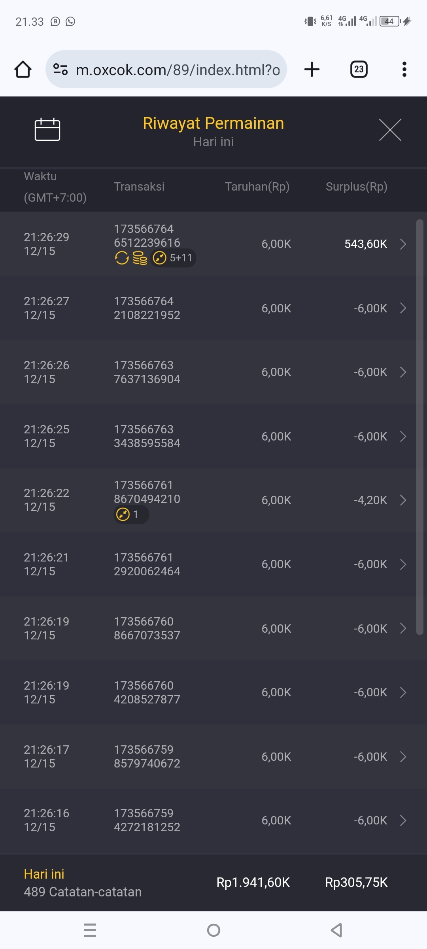427x949 pixels.
Task: Close the Riwayat Permainan panel
Action: (x=390, y=130)
